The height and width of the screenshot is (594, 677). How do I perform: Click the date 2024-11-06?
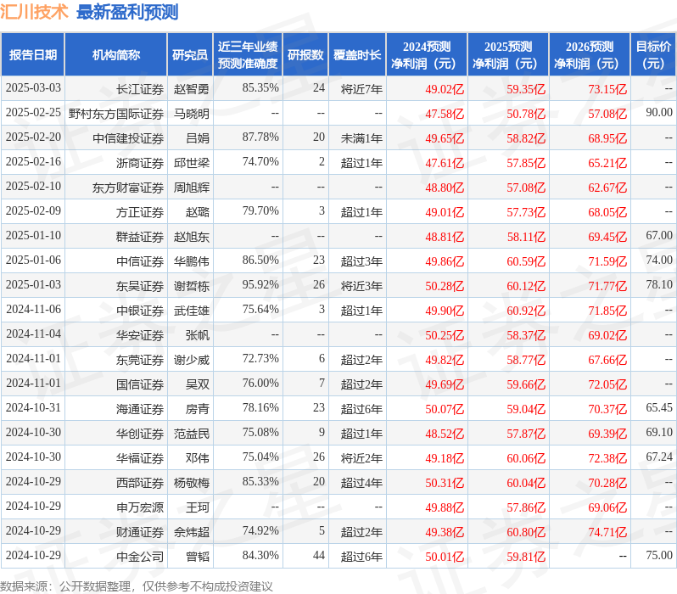click(33, 310)
